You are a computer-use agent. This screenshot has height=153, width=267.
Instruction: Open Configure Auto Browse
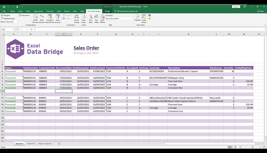click(50, 19)
